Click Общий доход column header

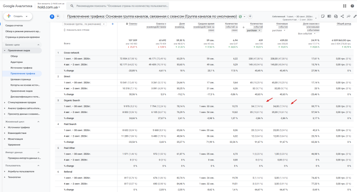(x=344, y=24)
